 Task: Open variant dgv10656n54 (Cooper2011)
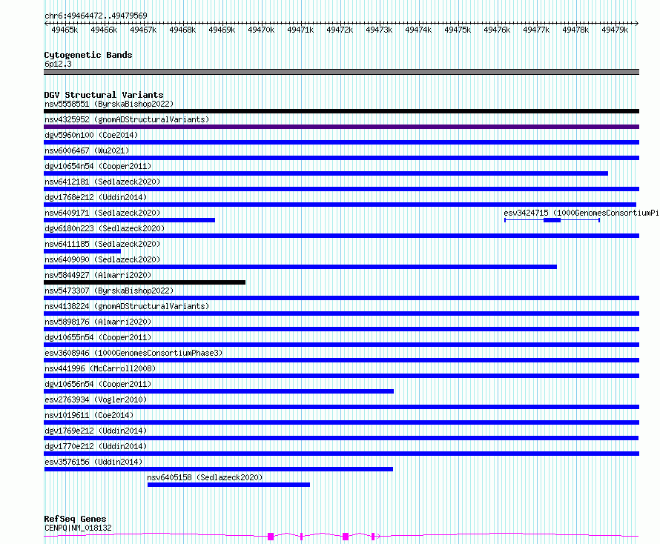coord(98,384)
